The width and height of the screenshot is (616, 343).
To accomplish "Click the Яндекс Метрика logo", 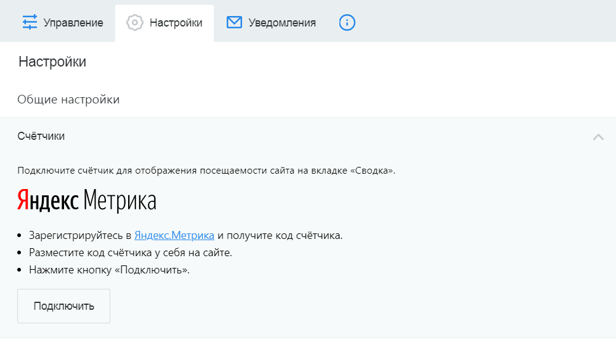I will (x=87, y=200).
